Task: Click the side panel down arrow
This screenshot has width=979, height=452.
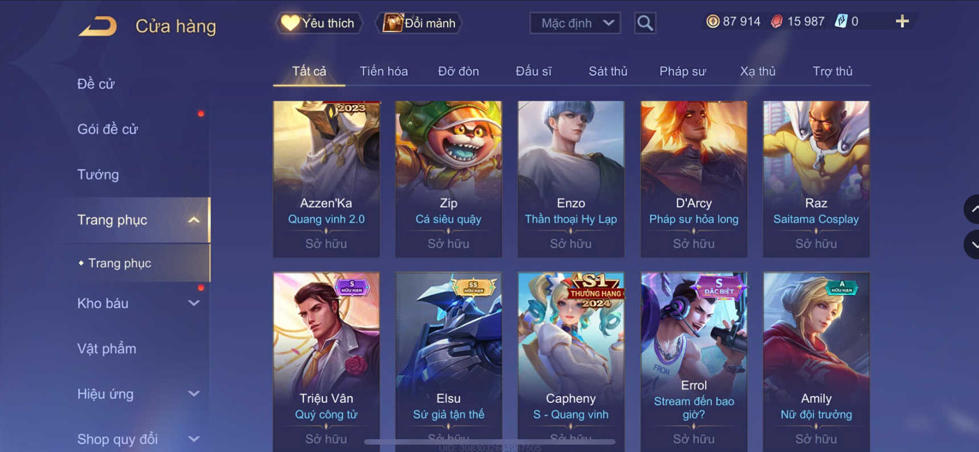Action: (973, 245)
